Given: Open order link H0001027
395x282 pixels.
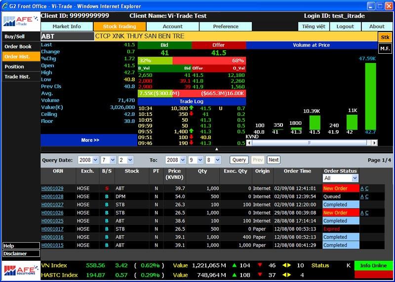Looking at the screenshot, I should 52,205.
